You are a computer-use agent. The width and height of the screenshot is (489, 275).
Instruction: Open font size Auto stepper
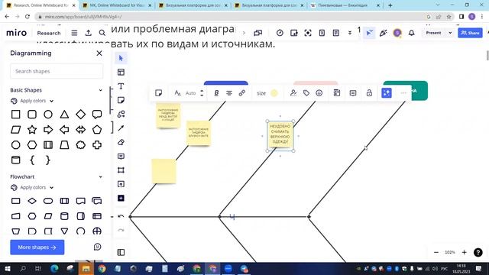[202, 93]
